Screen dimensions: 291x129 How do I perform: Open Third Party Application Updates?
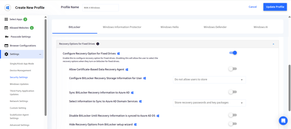click(x=22, y=92)
